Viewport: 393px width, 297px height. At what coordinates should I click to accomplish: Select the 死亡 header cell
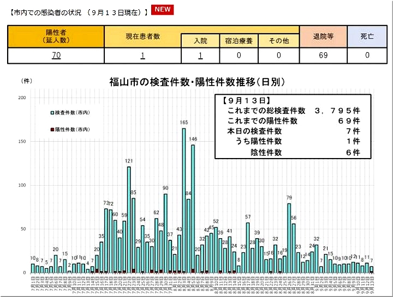point(367,36)
